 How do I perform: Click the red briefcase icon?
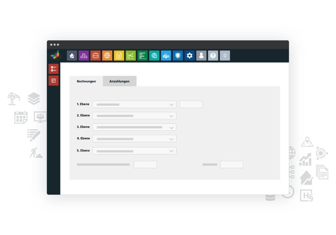[x=95, y=56]
